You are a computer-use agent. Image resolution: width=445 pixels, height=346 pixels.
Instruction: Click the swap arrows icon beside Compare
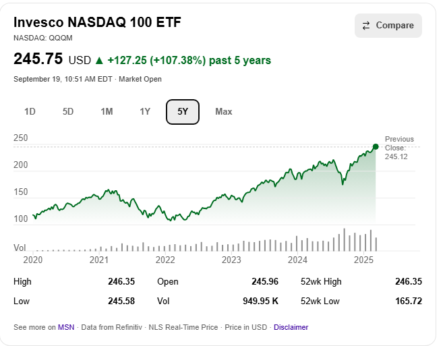click(x=366, y=26)
